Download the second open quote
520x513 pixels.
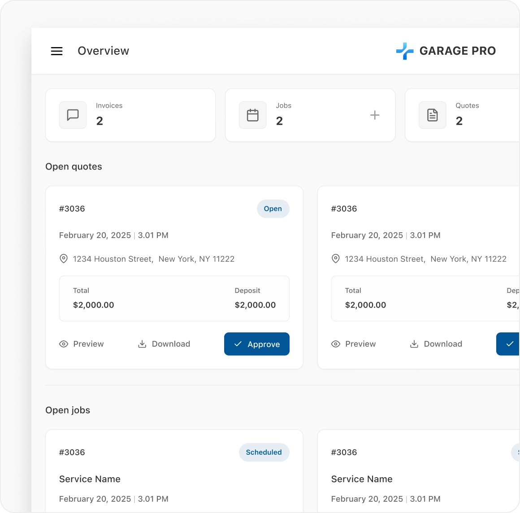[x=436, y=344]
